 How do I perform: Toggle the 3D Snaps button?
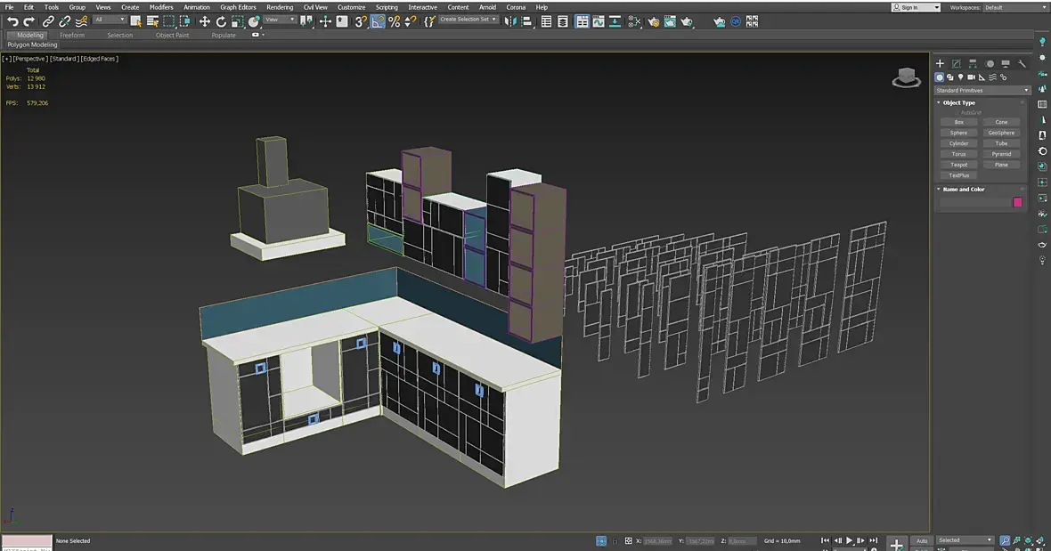coord(361,20)
